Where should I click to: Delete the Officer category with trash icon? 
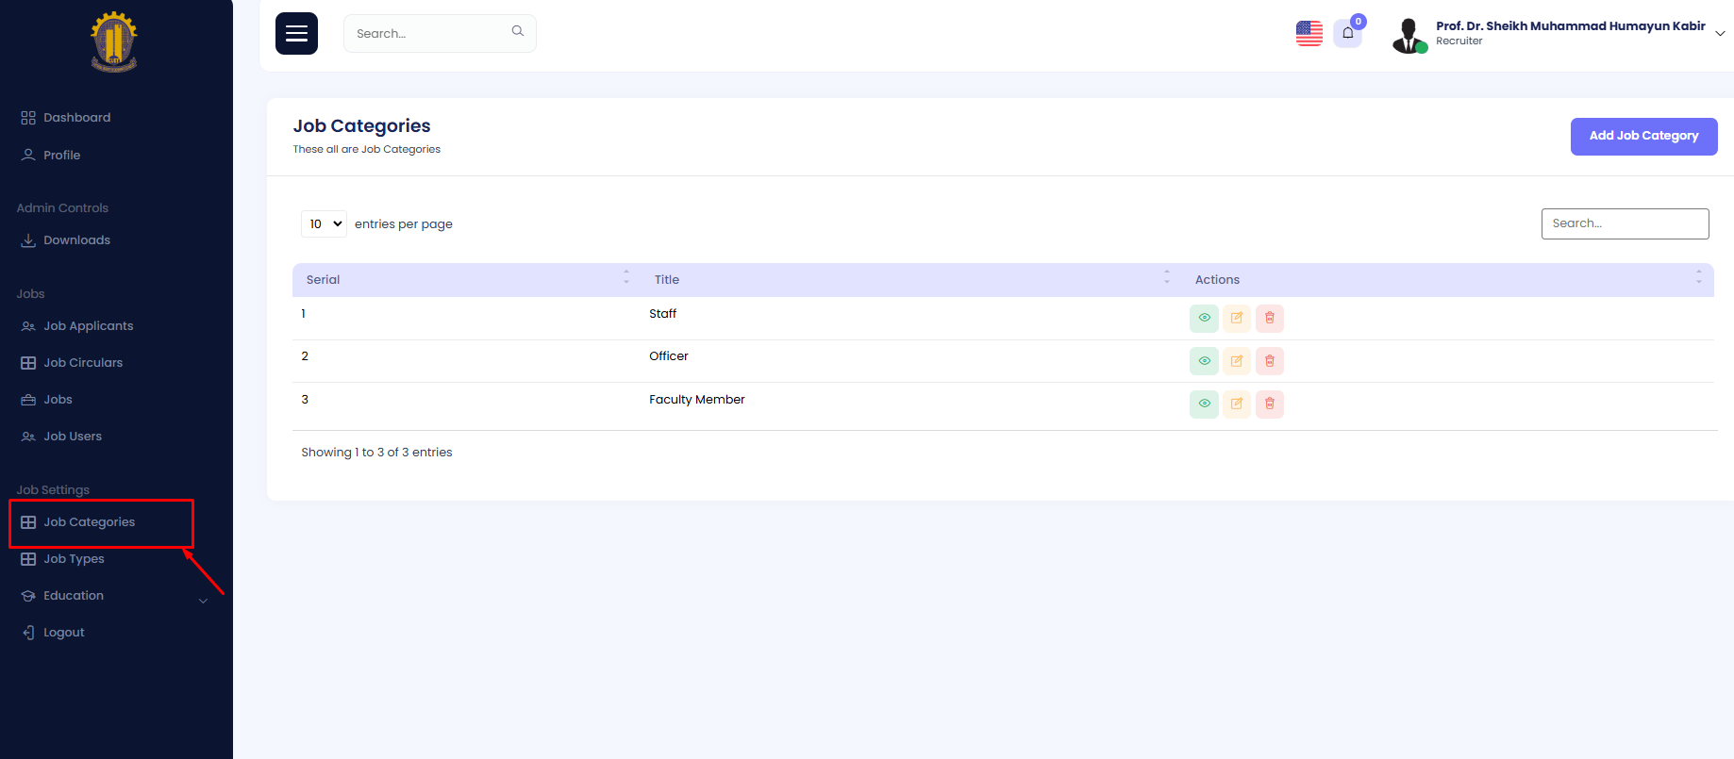[x=1269, y=361]
